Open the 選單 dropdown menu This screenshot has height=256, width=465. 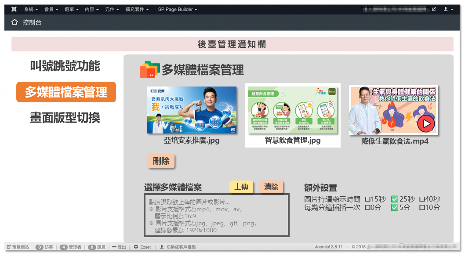pyautogui.click(x=71, y=9)
